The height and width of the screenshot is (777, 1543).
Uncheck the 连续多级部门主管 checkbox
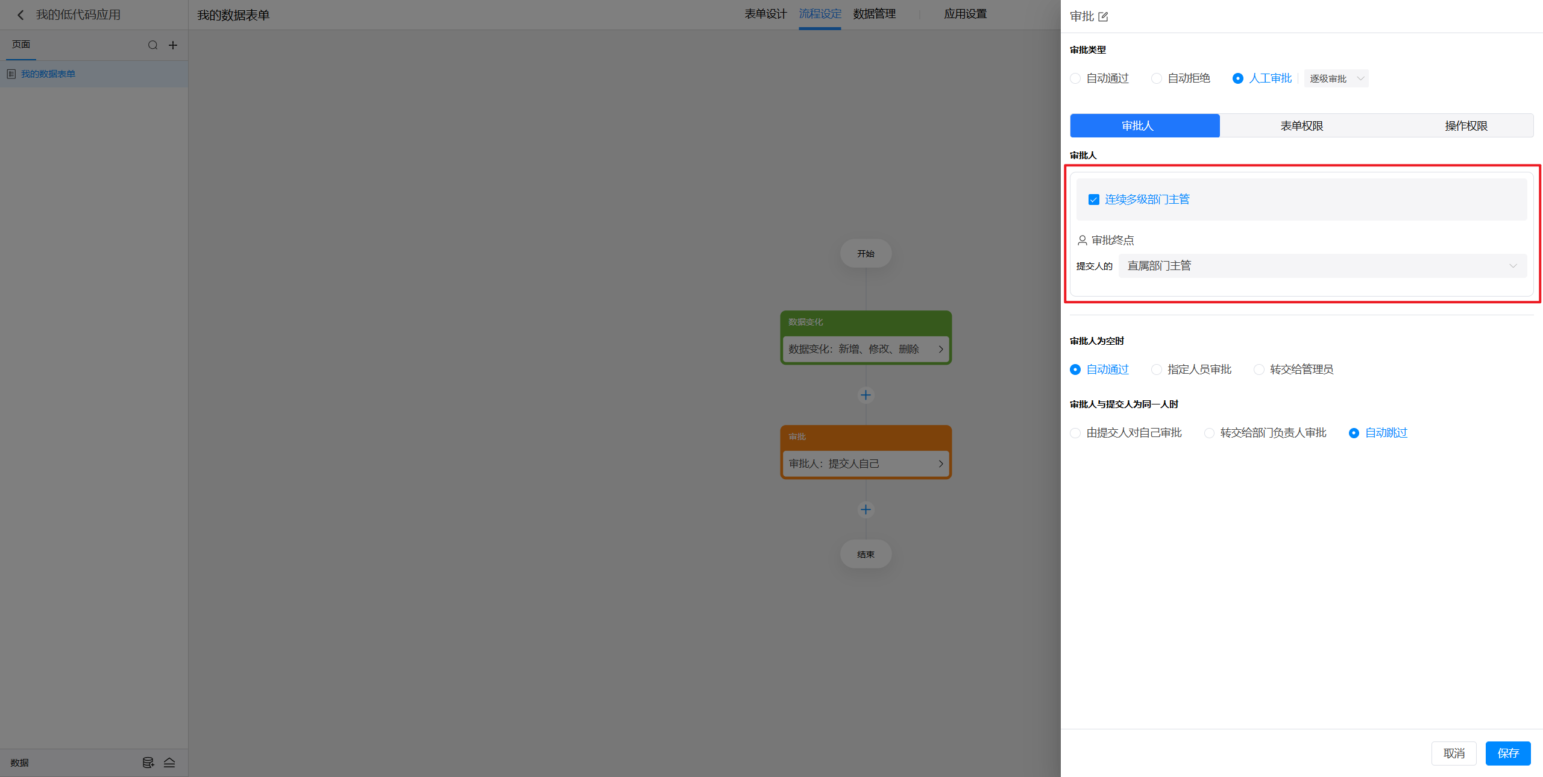click(1093, 200)
